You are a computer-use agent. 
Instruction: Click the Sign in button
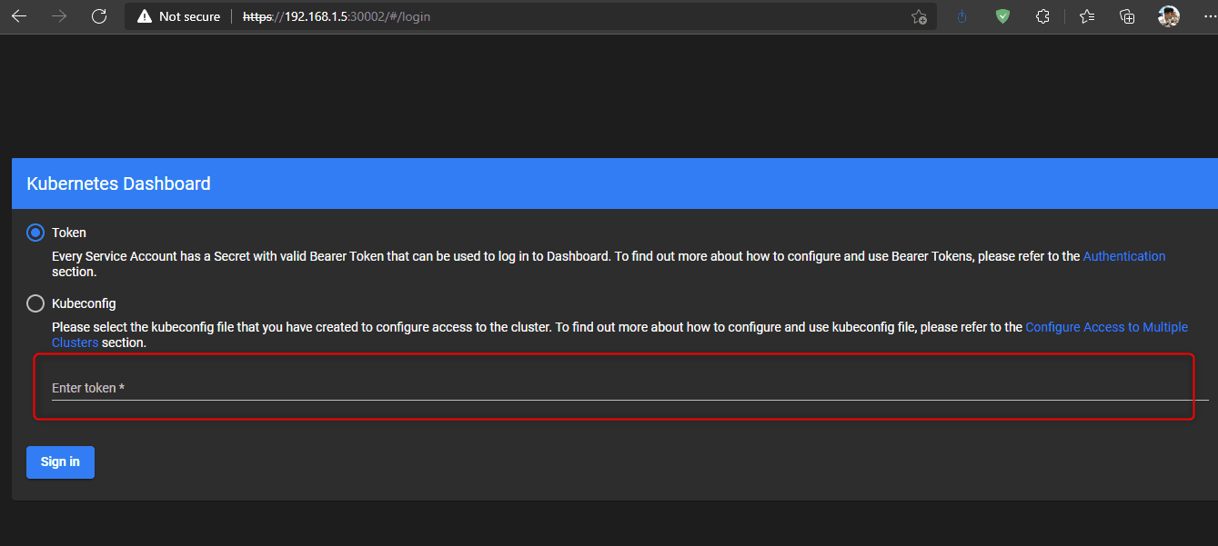(x=60, y=462)
